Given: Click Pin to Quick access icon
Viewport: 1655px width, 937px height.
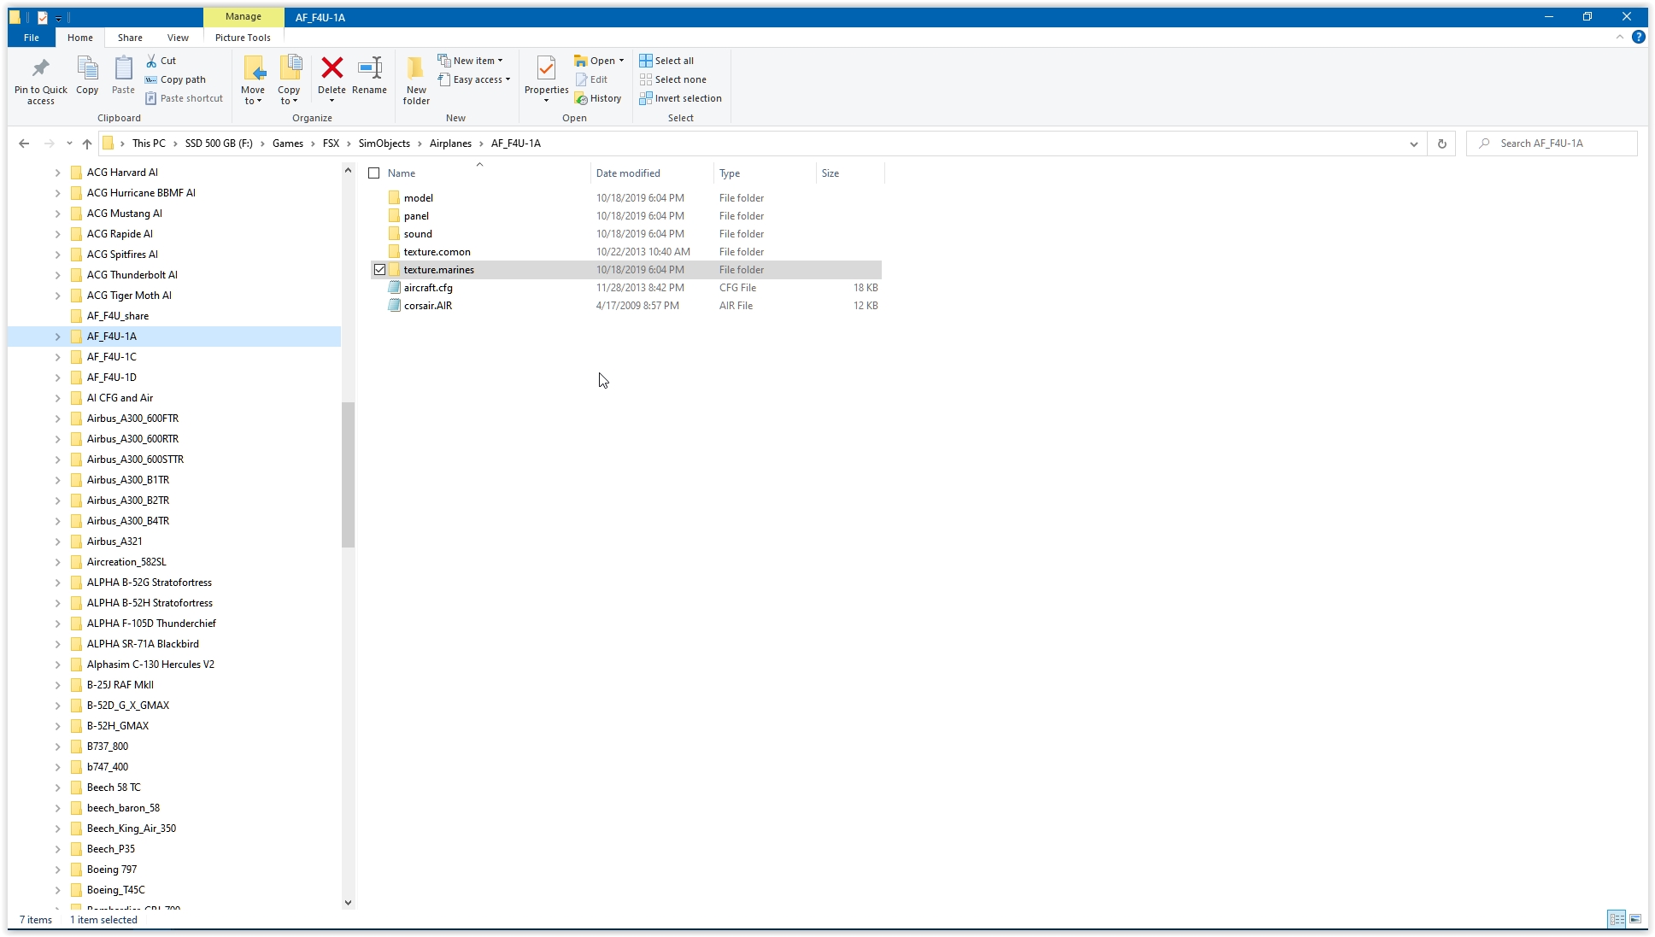Looking at the screenshot, I should point(40,68).
